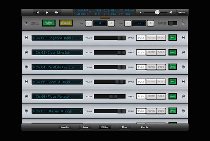This screenshot has height=141, width=210.
Task: Fast forward the song
Action: tap(57, 13)
